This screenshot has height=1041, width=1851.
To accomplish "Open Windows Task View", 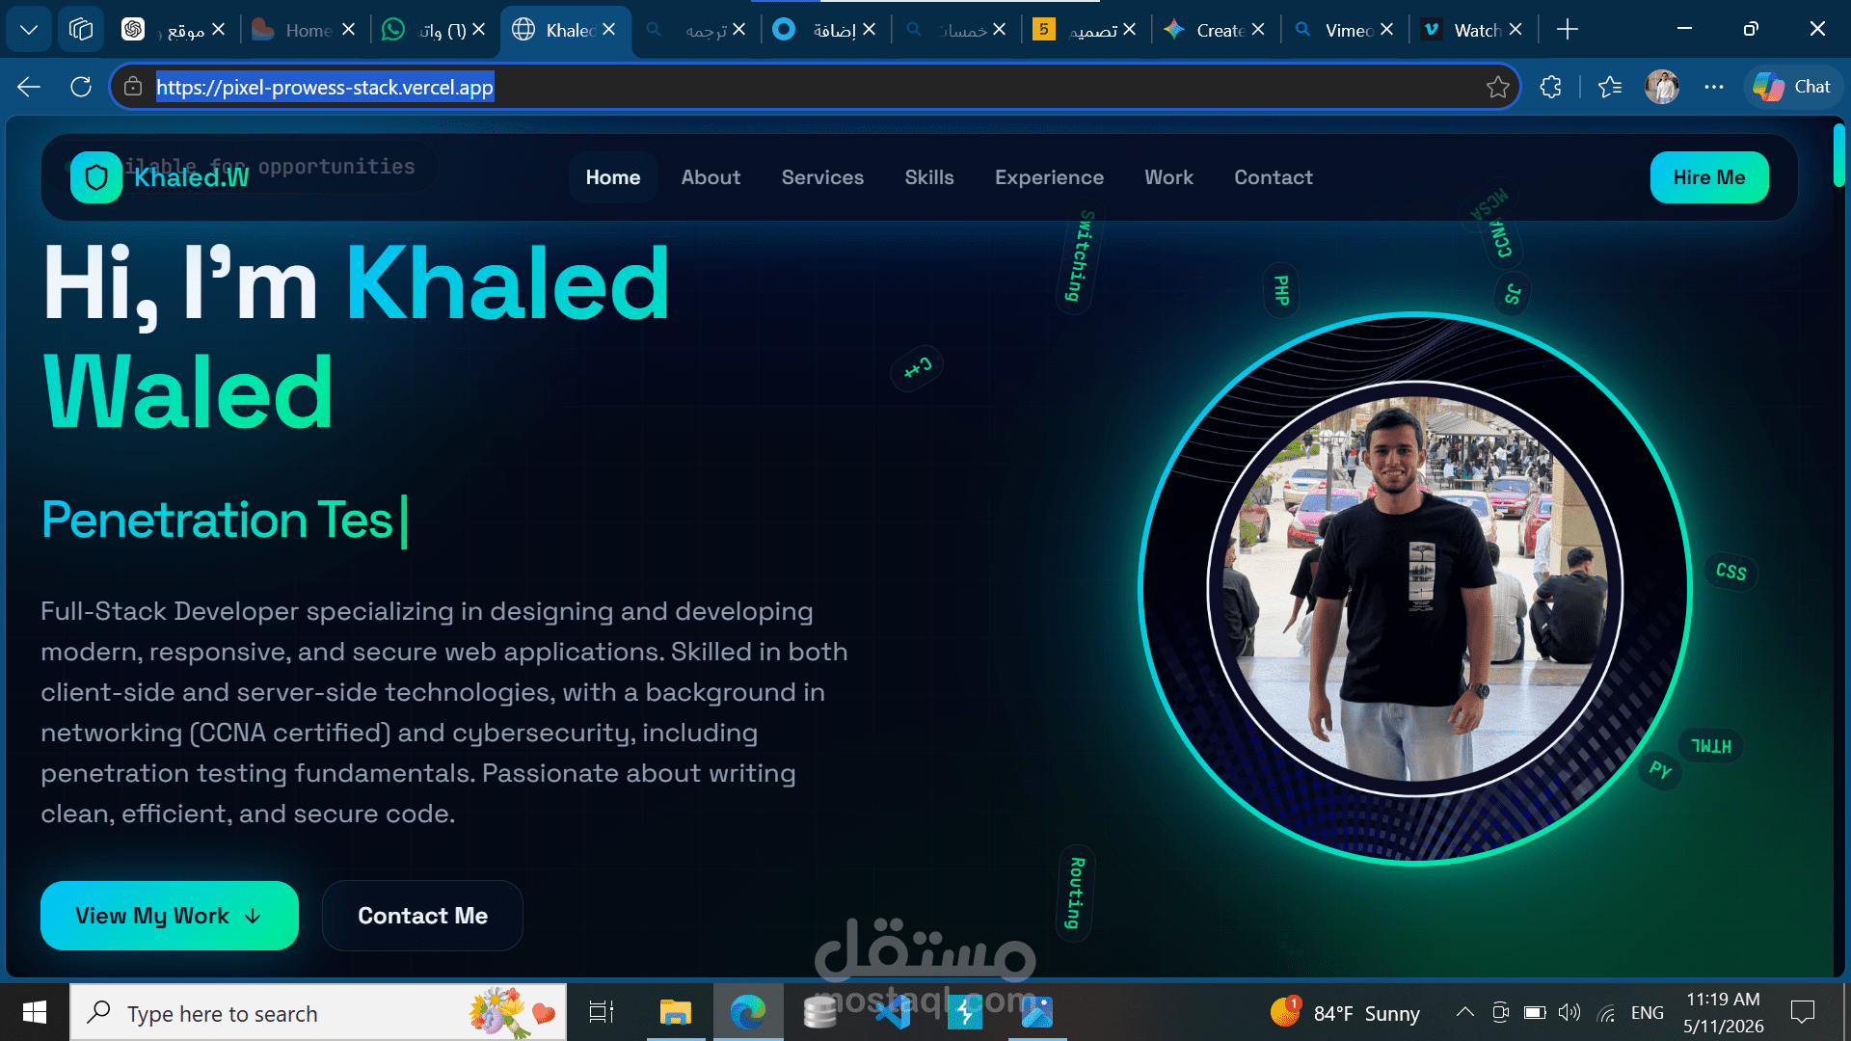I will (602, 1012).
